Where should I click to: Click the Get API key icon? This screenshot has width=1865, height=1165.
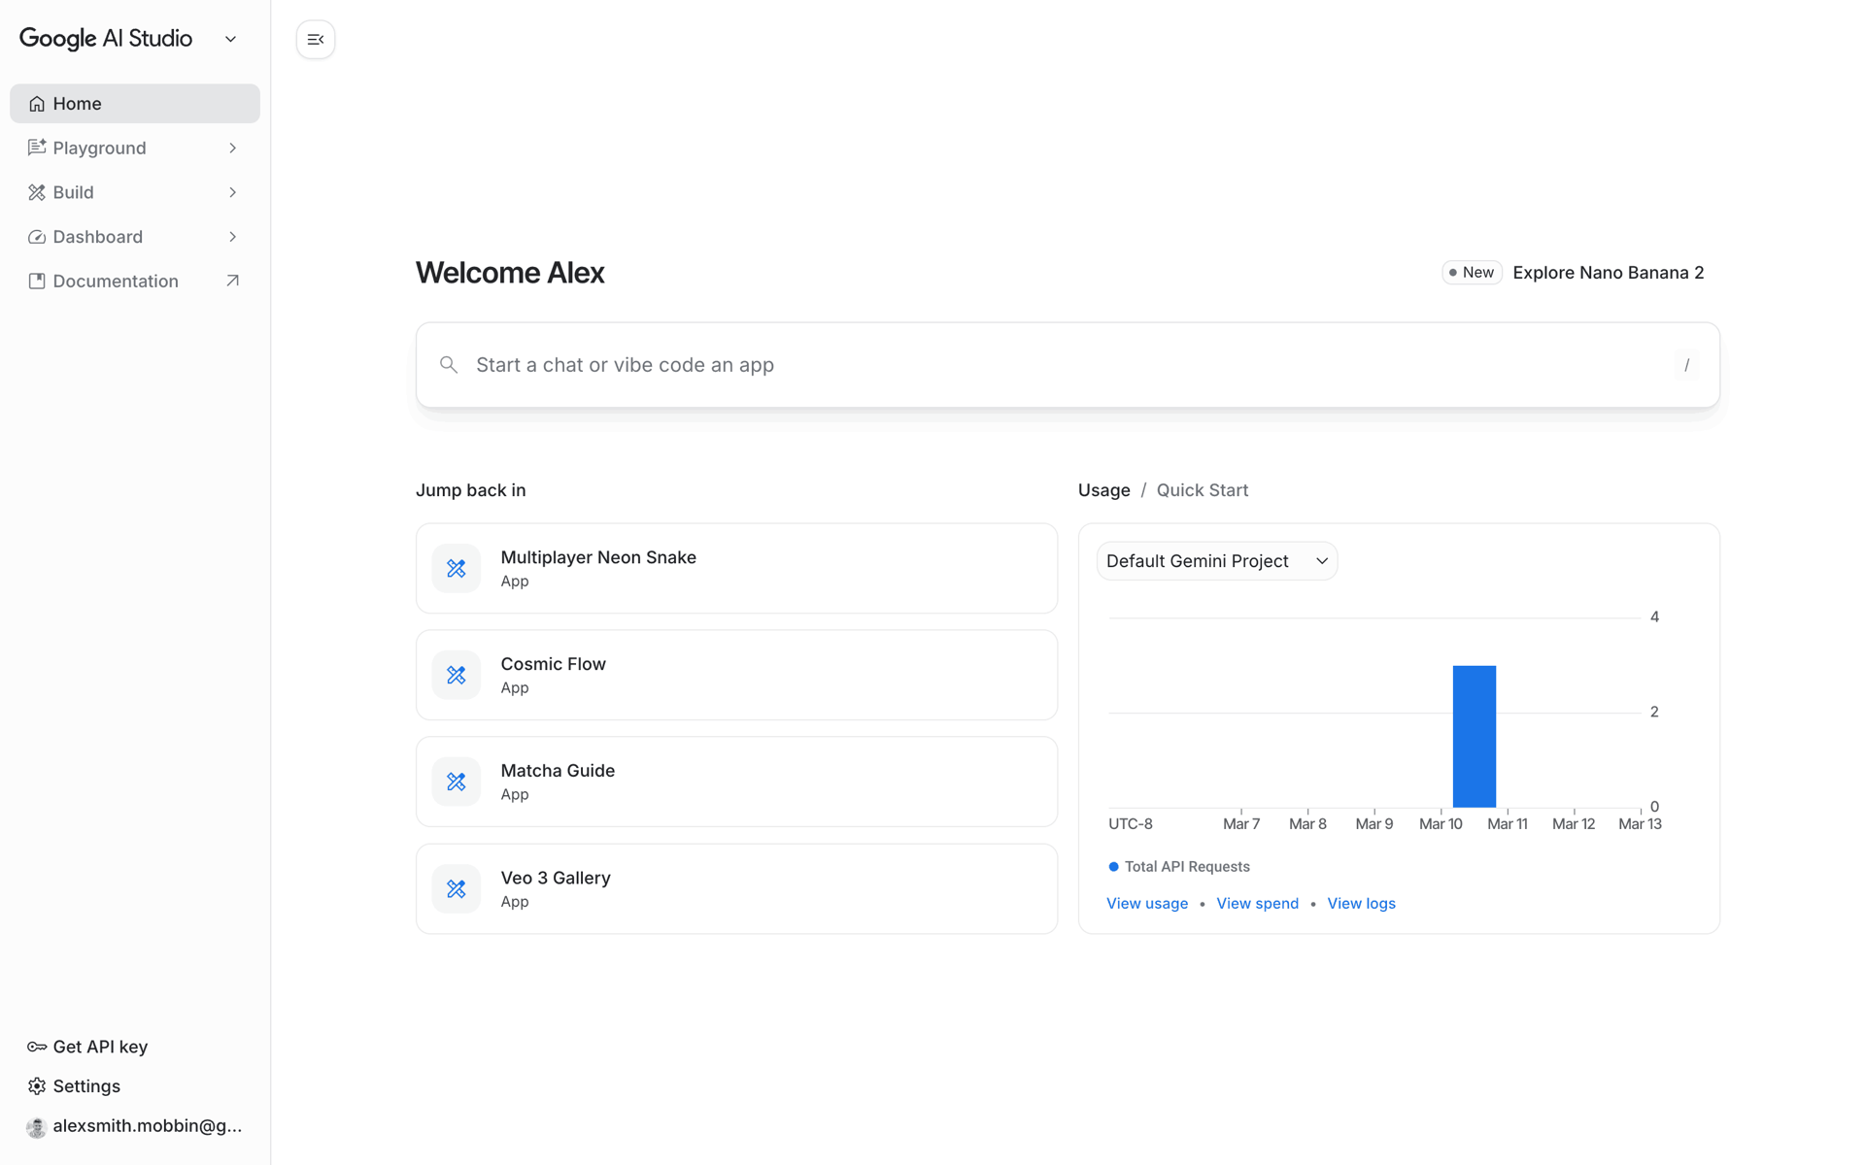pyautogui.click(x=37, y=1047)
